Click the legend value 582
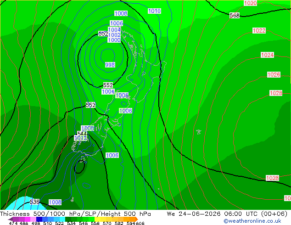The height and width of the screenshot is (225, 291). pos(119,223)
